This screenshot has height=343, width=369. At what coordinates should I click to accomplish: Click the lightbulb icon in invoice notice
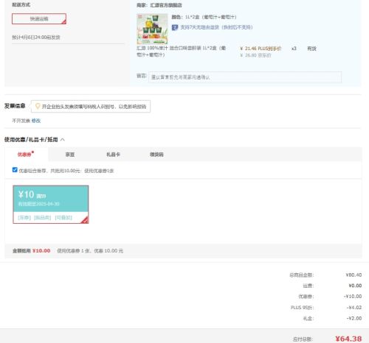[x=38, y=106]
